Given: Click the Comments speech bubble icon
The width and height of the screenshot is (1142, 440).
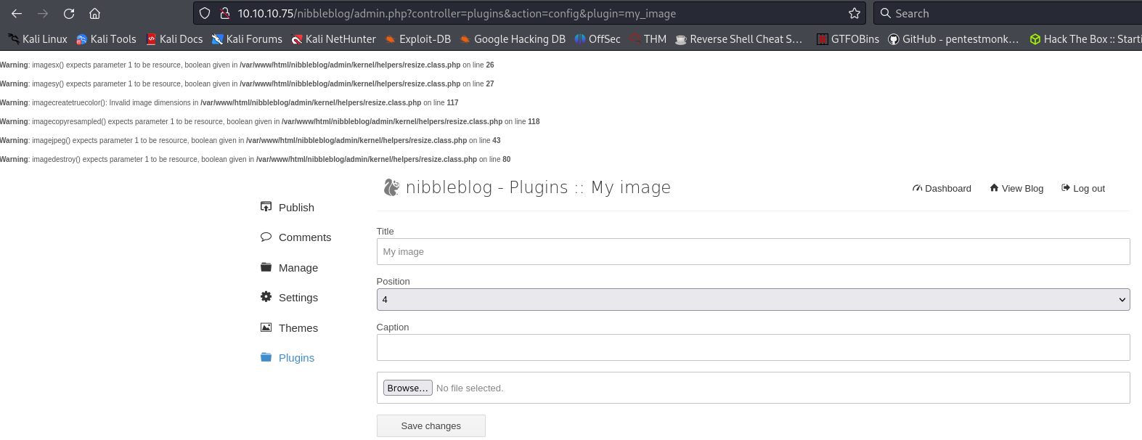Looking at the screenshot, I should point(266,237).
